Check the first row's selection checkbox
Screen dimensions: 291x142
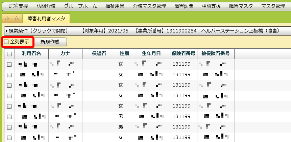(x=9, y=64)
